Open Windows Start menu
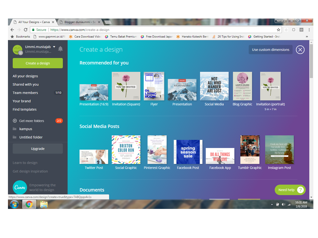 pyautogui.click(x=14, y=204)
